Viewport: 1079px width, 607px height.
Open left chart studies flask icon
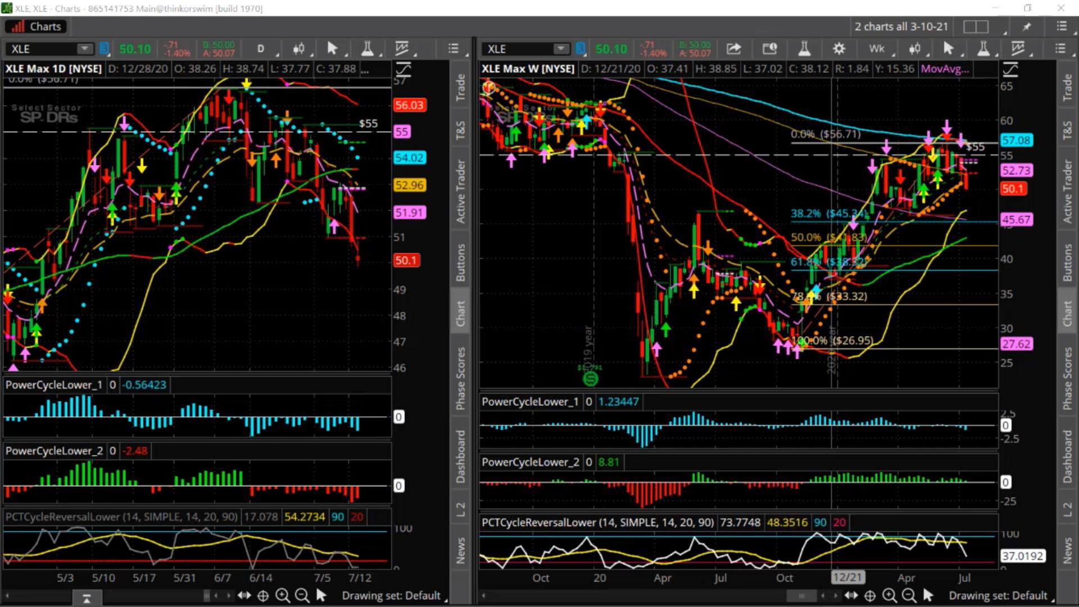368,49
